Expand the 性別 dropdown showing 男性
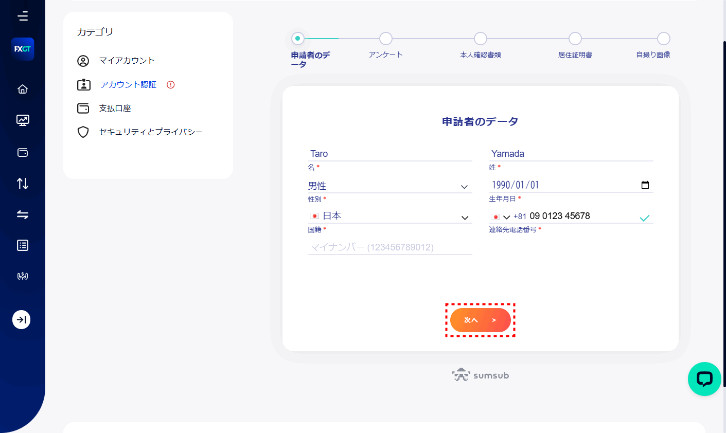 tap(390, 186)
